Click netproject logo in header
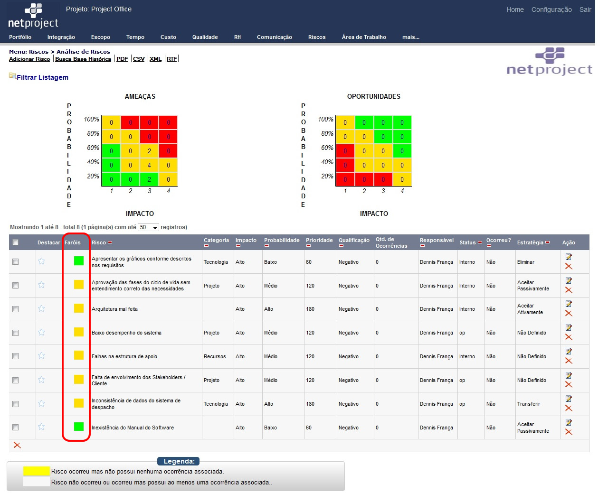 pyautogui.click(x=33, y=16)
